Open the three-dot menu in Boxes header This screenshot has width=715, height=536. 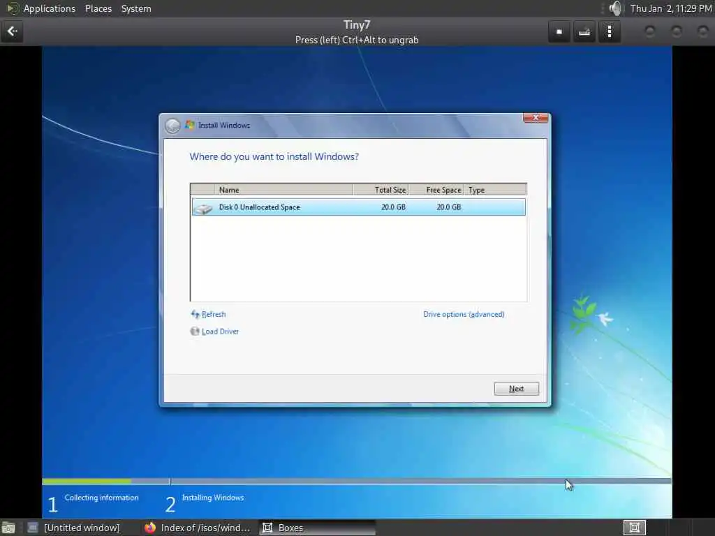point(609,31)
